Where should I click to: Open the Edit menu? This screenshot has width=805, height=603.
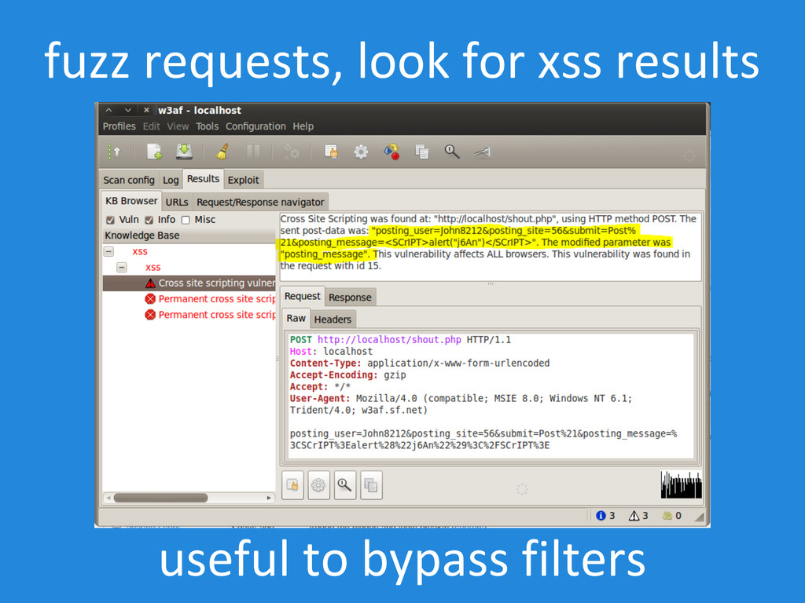[x=151, y=126]
